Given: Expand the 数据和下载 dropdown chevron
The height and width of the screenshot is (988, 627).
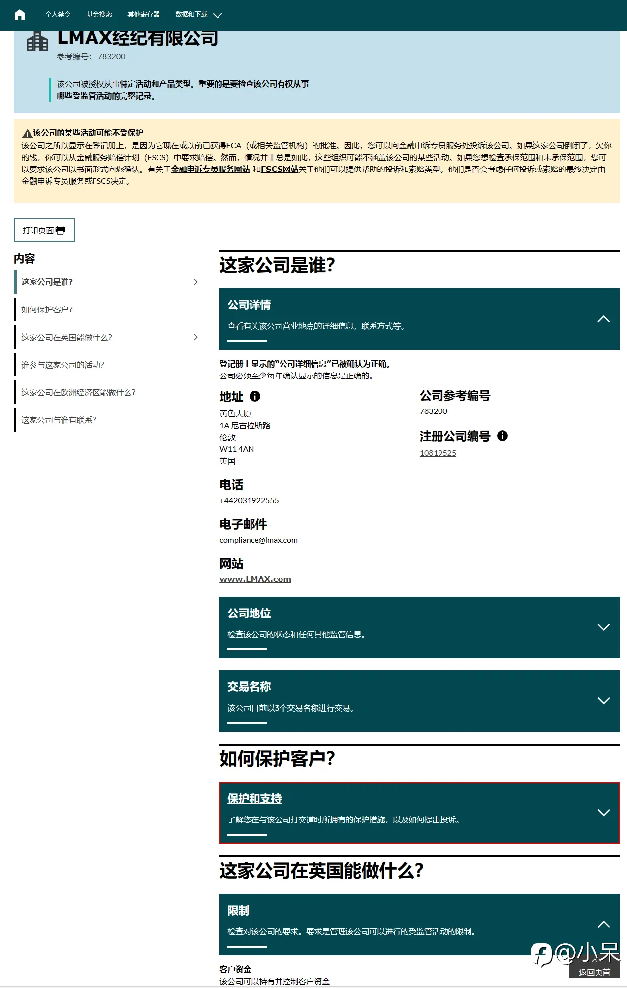Looking at the screenshot, I should pos(218,15).
